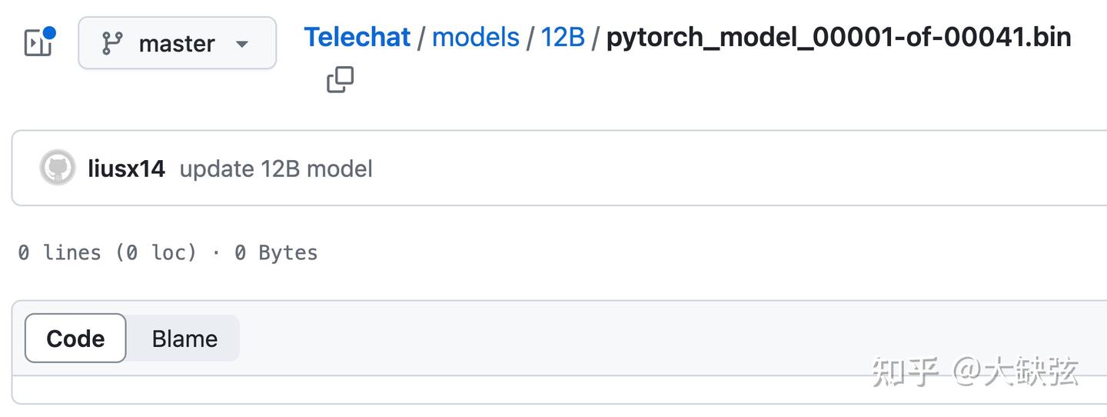Click the 知乎 watermark text
Image resolution: width=1107 pixels, height=417 pixels.
[x=905, y=372]
